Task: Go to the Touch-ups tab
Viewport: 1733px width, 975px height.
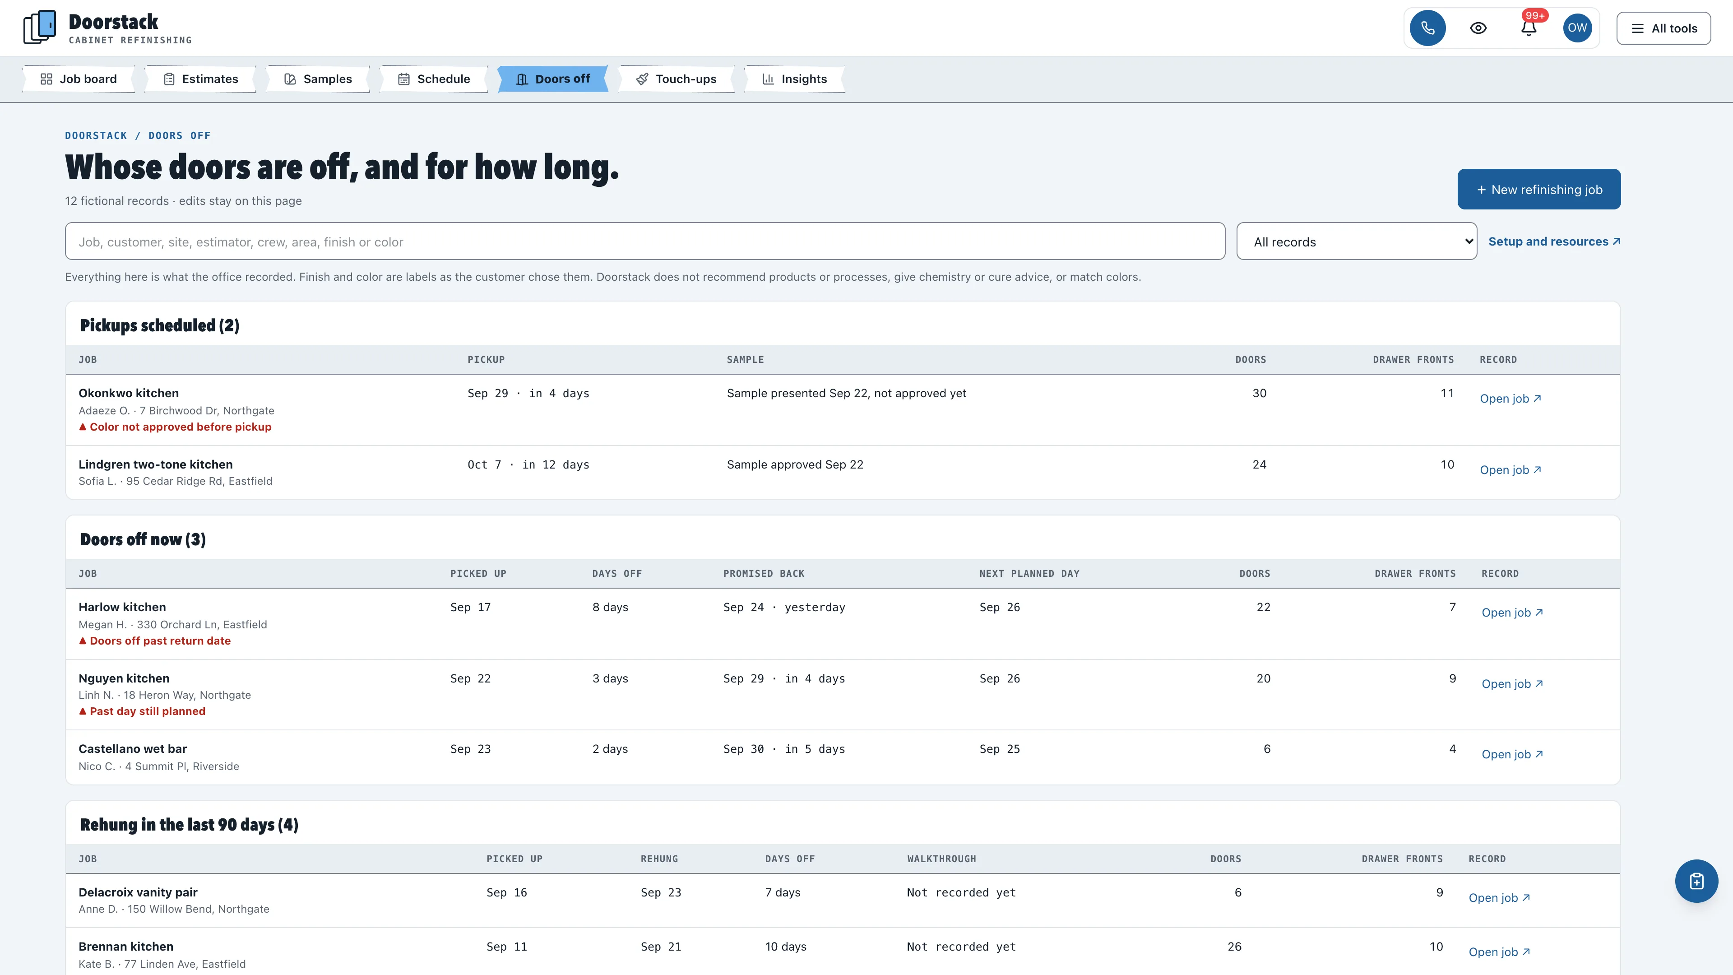Action: [676, 79]
